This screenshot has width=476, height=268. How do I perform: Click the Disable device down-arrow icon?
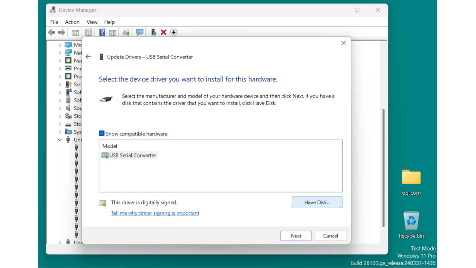tap(173, 32)
